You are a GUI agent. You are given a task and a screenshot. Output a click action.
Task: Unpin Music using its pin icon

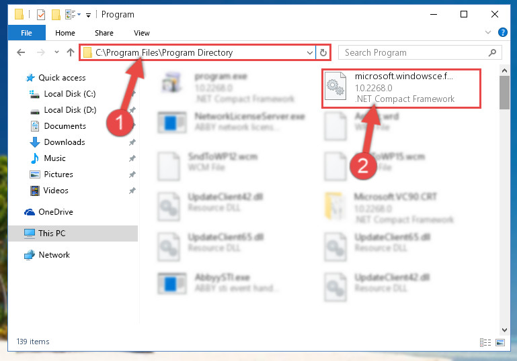point(132,158)
